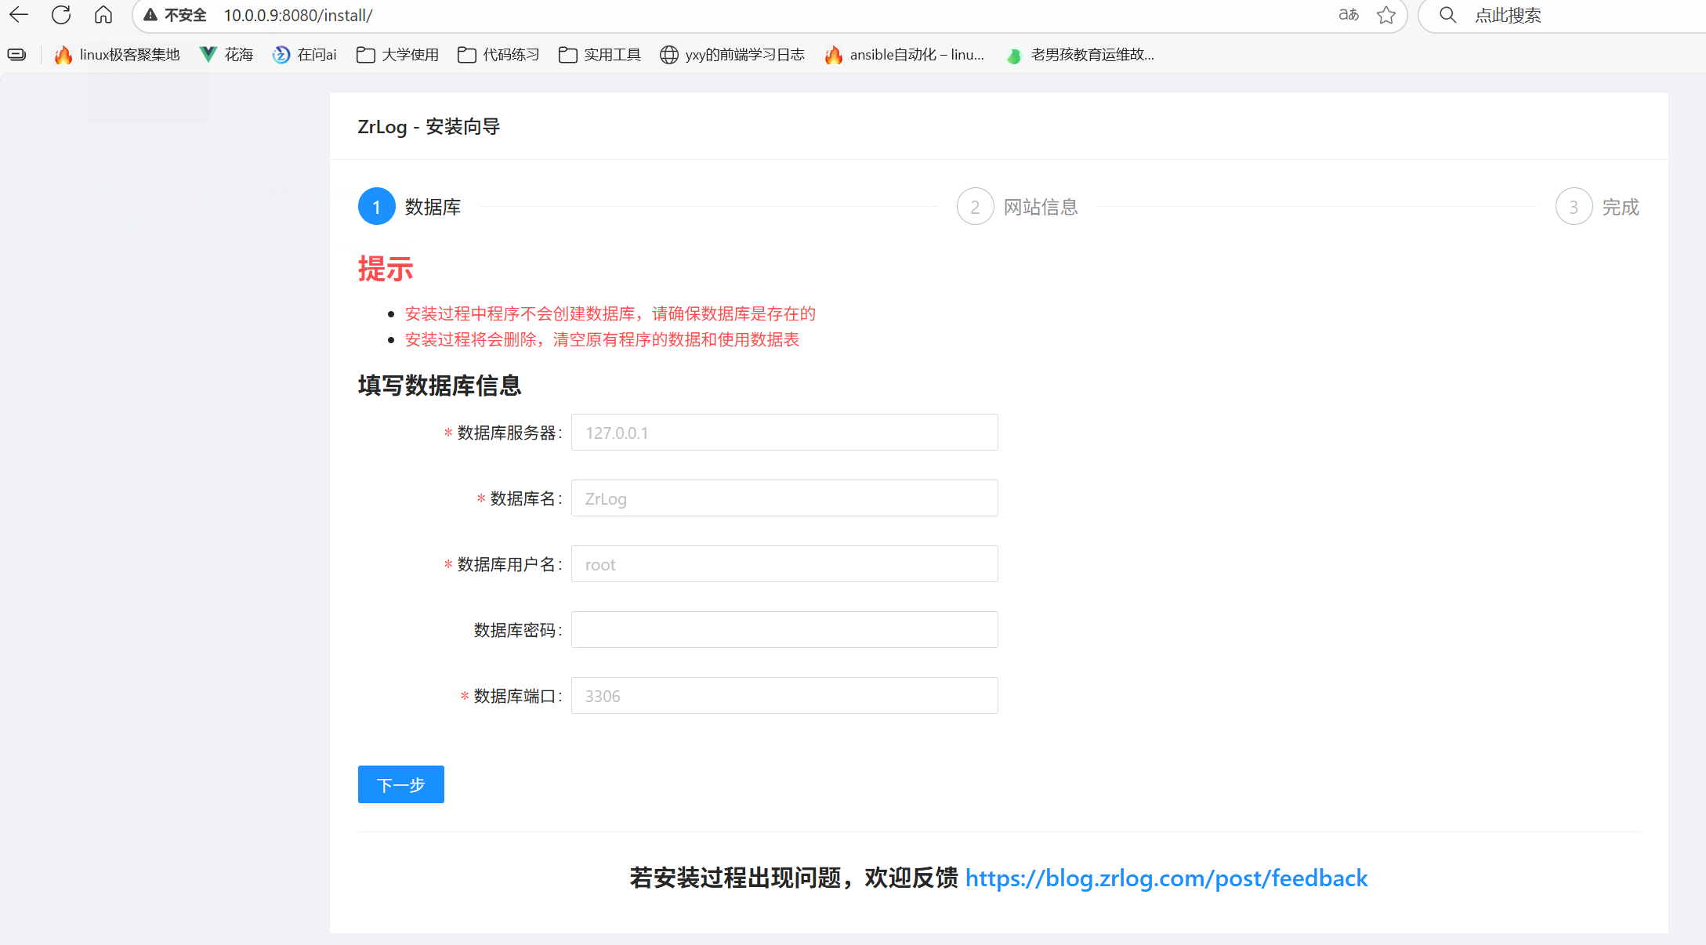Focus the 数据库密码 input field
1706x945 pixels.
784,630
